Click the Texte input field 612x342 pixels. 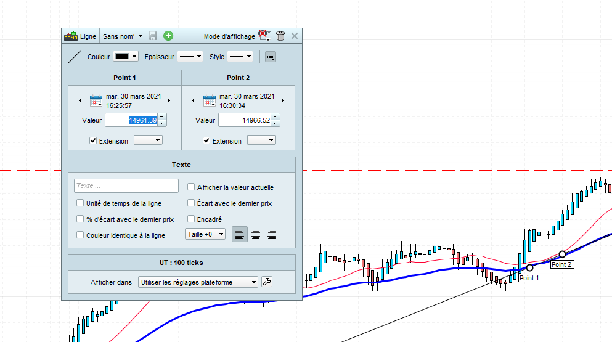coord(126,186)
